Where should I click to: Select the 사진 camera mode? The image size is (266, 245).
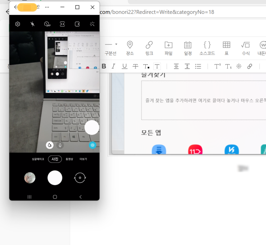(55, 159)
